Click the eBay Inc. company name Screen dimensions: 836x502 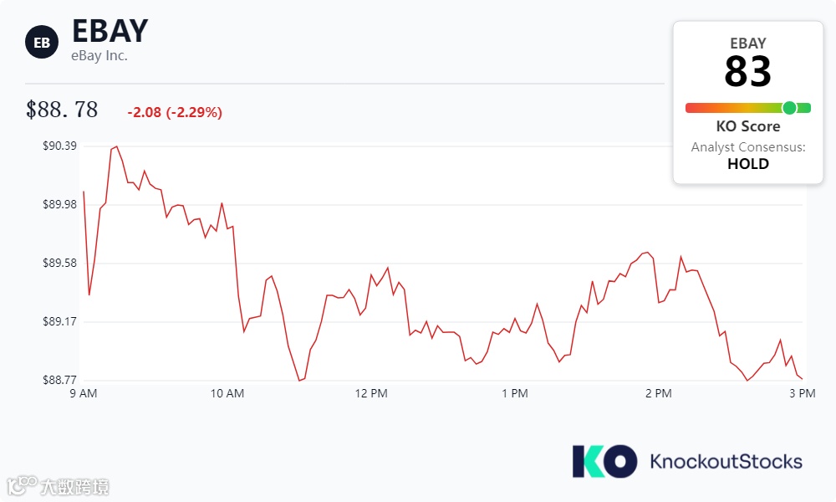click(x=99, y=56)
